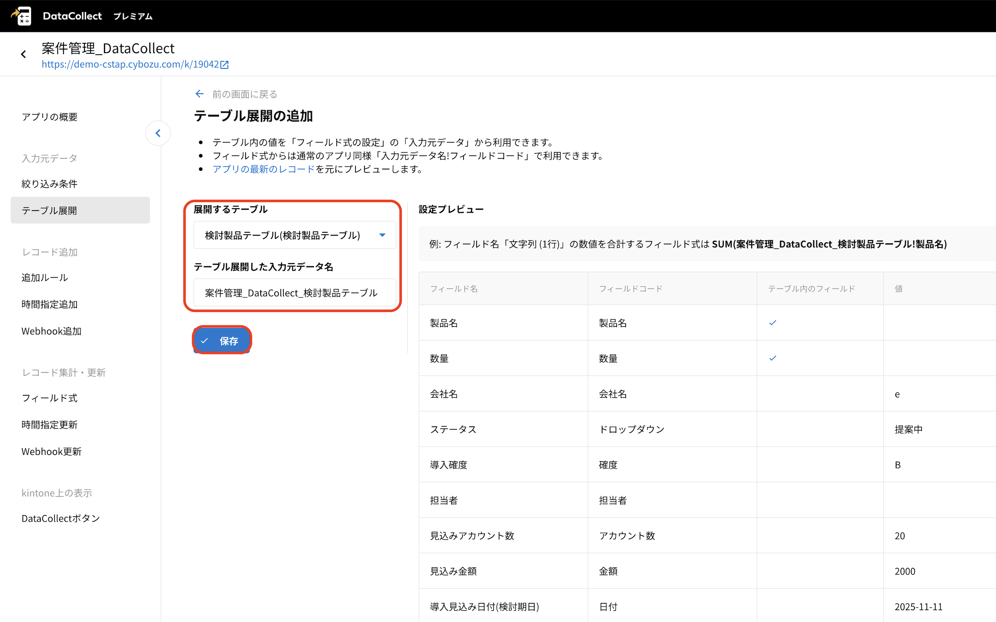Open the 展開するテーブル dropdown arrow
Image resolution: width=996 pixels, height=622 pixels.
point(382,235)
